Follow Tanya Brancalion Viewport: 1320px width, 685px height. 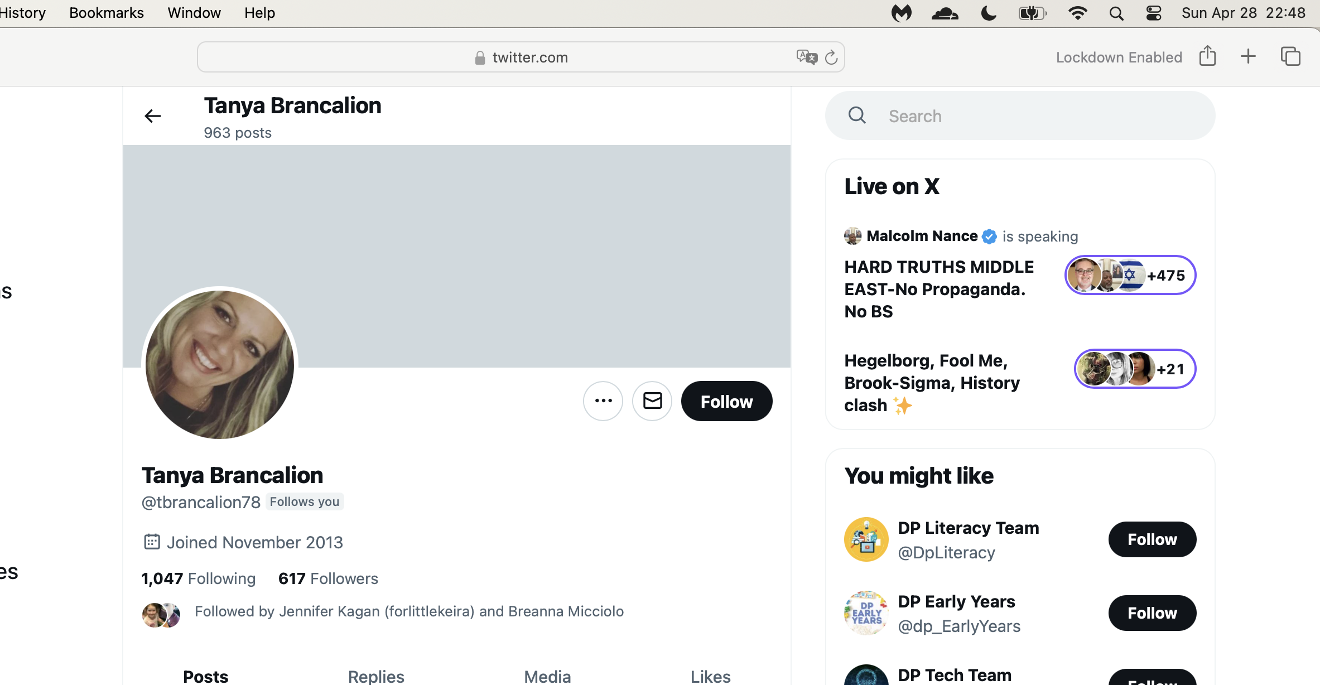(x=726, y=401)
